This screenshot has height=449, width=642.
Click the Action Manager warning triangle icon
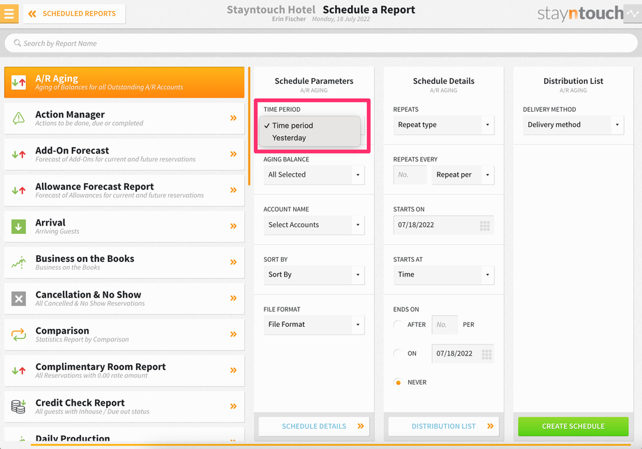tap(18, 119)
